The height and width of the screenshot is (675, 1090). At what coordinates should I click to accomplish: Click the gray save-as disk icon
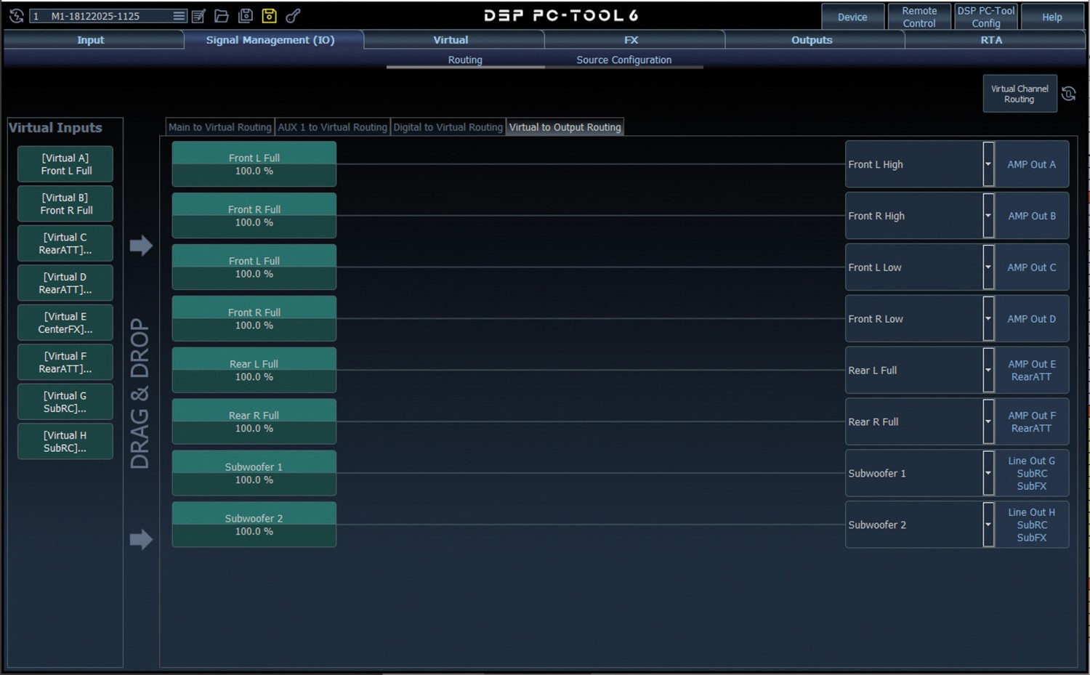pos(246,16)
